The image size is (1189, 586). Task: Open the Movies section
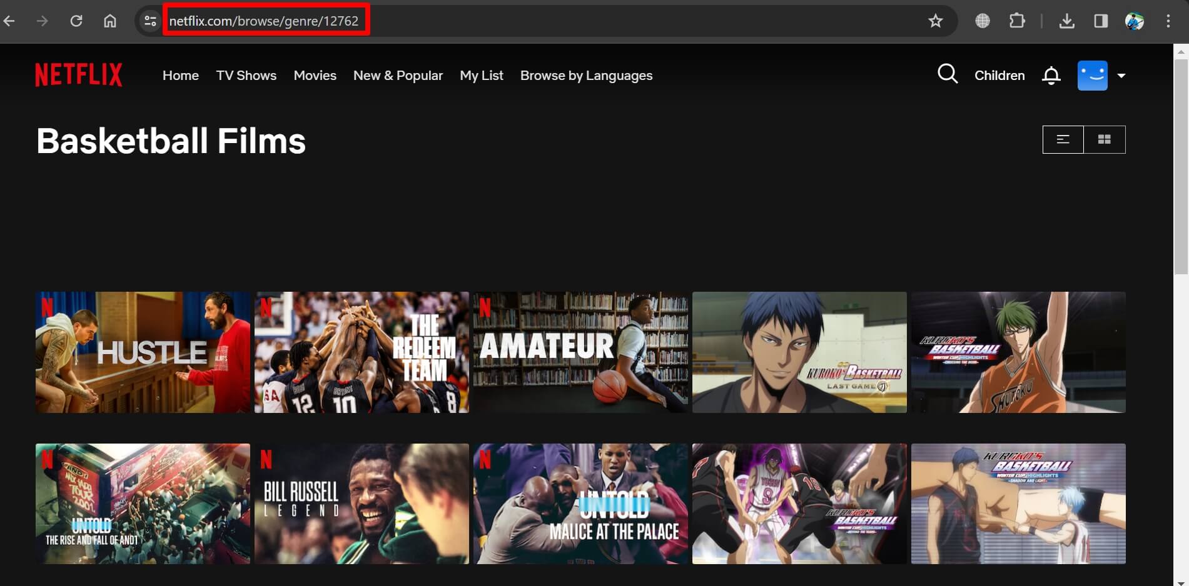click(x=315, y=76)
